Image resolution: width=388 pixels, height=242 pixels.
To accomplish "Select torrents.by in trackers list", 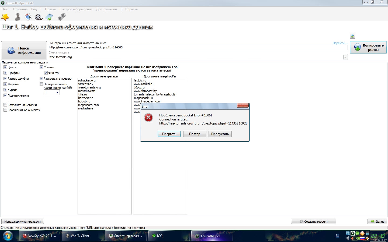I will tap(86, 84).
